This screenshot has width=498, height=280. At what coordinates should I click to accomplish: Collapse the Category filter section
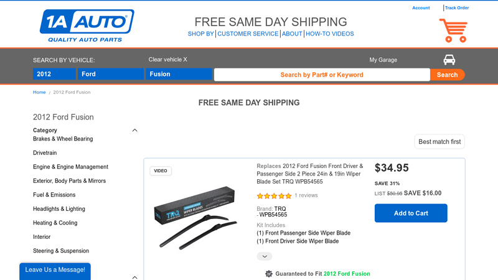(134, 130)
